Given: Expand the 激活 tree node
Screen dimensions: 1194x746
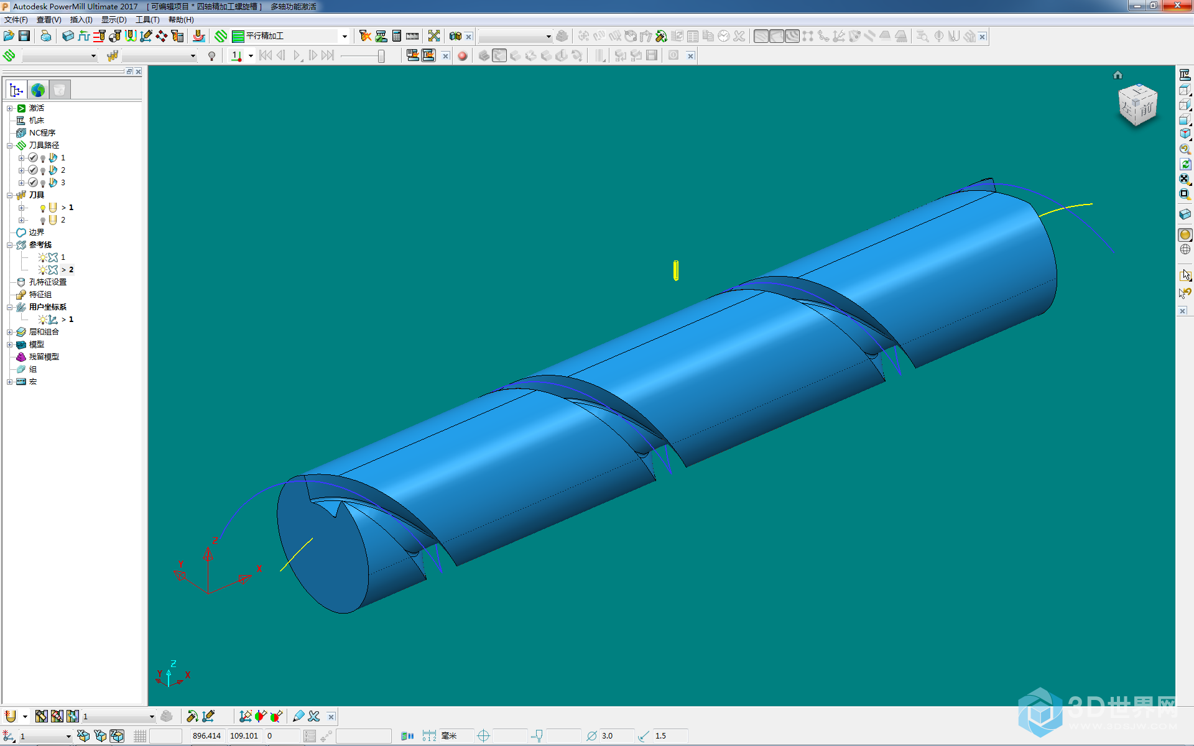Looking at the screenshot, I should [10, 108].
